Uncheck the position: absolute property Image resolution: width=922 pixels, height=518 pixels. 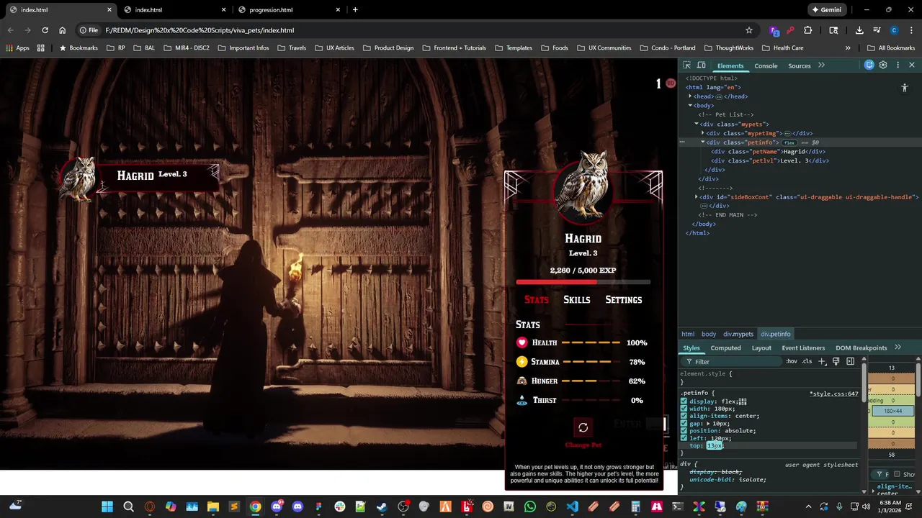(684, 430)
